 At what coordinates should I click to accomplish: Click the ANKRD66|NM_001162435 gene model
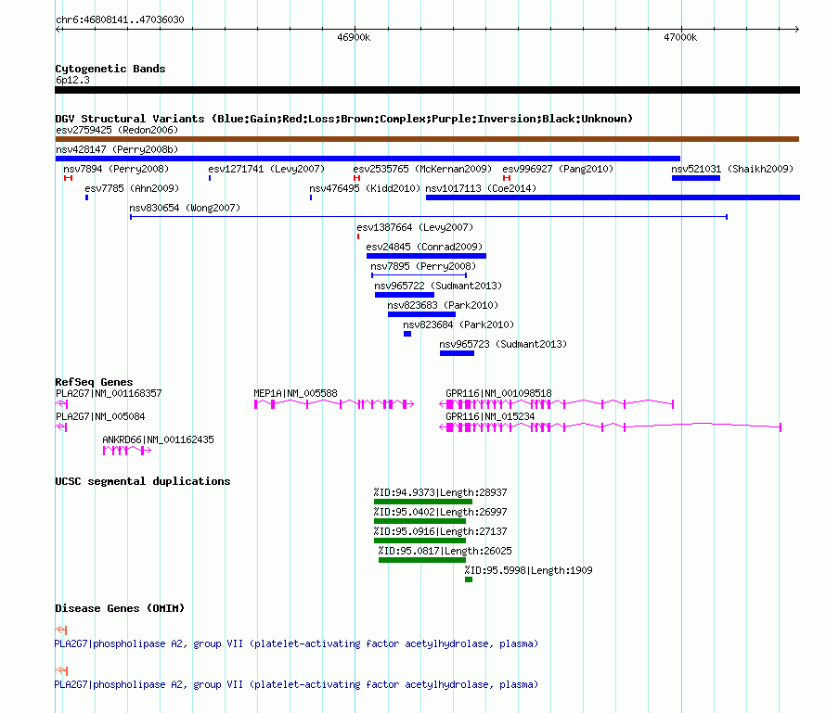(127, 451)
